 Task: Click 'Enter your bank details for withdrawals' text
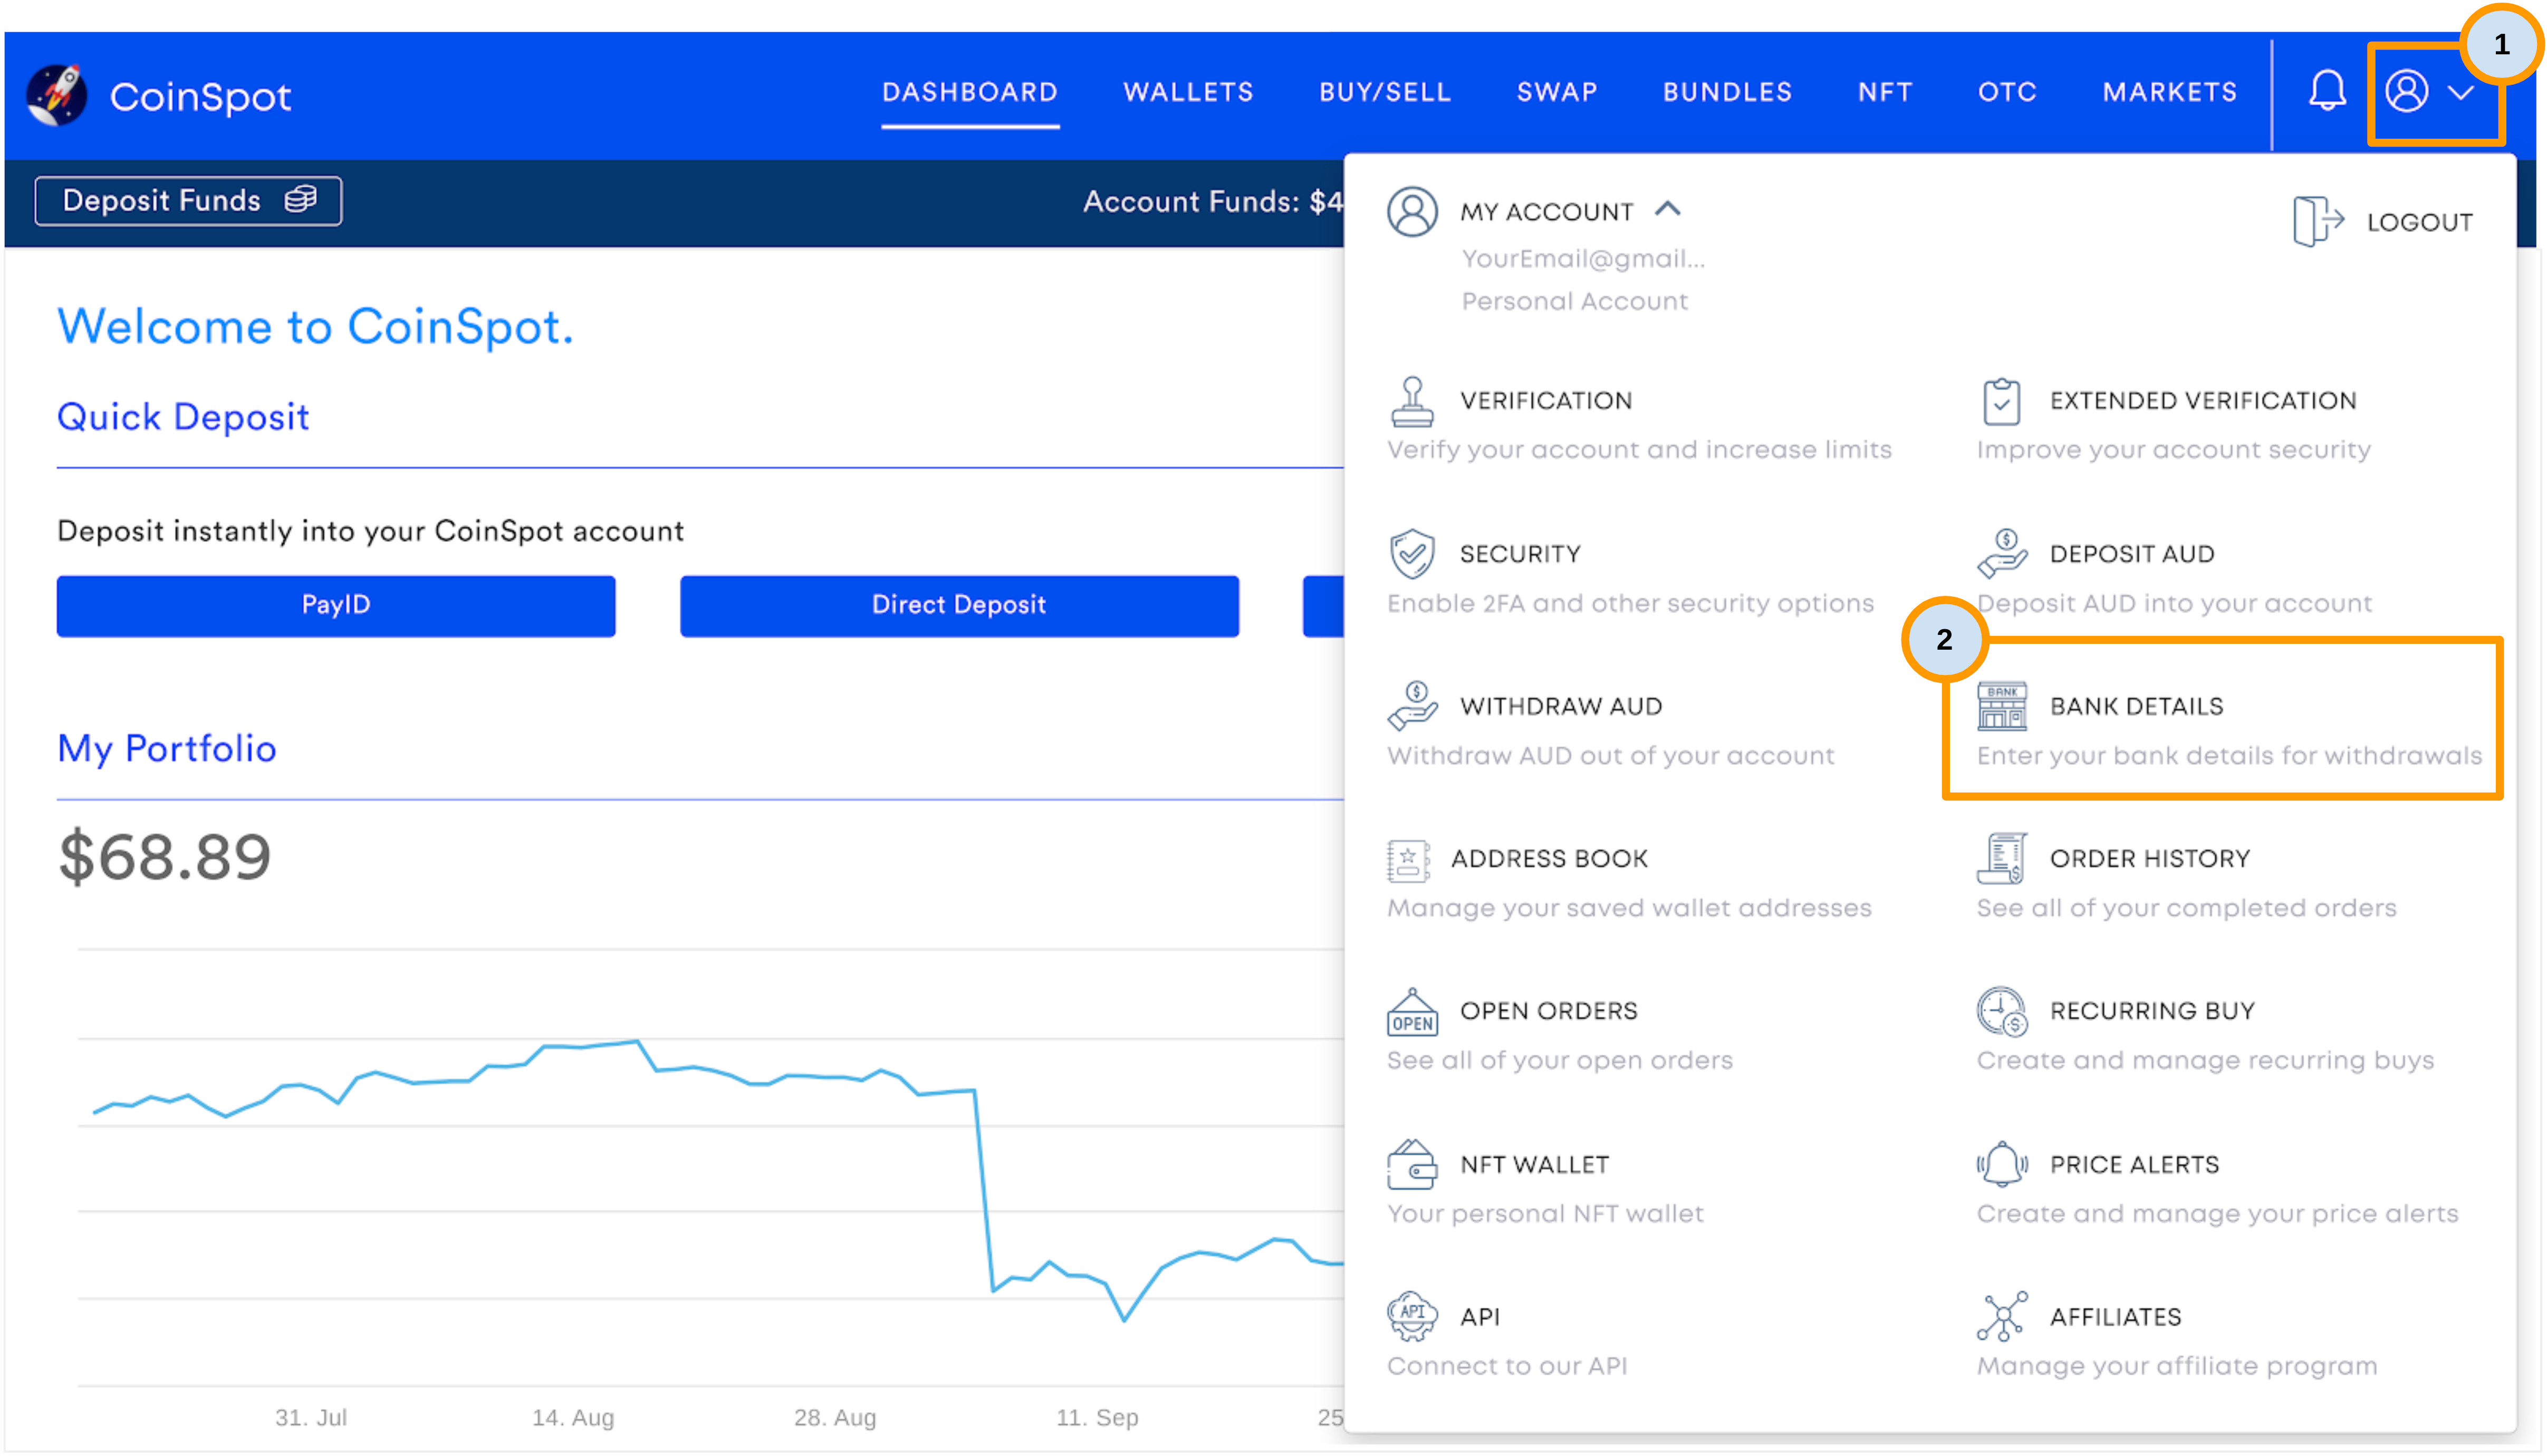click(x=2228, y=756)
